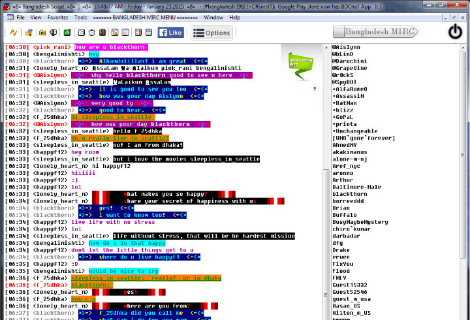The width and height of the screenshot is (470, 320).
Task: Select +blizz in the nick list
Action: (x=343, y=110)
